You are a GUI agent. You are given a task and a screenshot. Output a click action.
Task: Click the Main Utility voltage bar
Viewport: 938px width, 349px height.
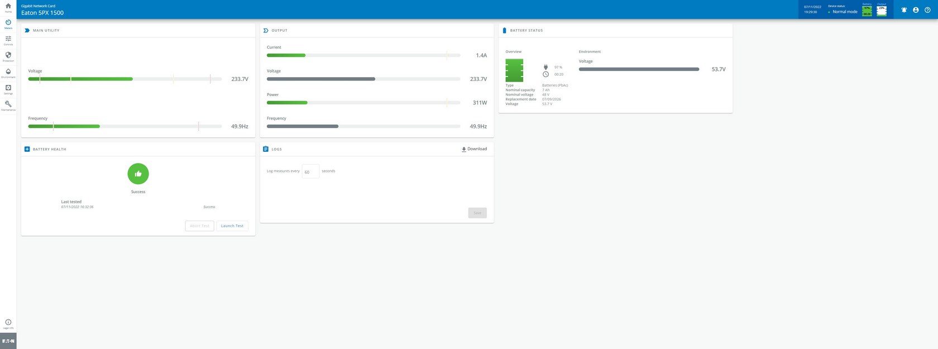[x=125, y=79]
